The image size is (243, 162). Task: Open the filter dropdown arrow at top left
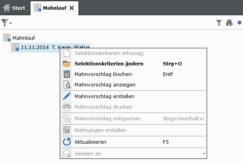(x=11, y=23)
